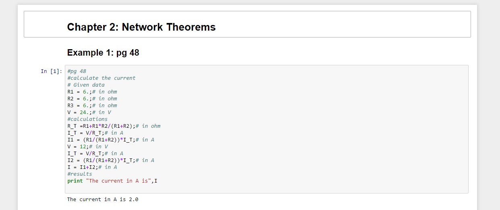Click the '#results' comment line
Viewport: 500px width, 210px height.
click(79, 174)
